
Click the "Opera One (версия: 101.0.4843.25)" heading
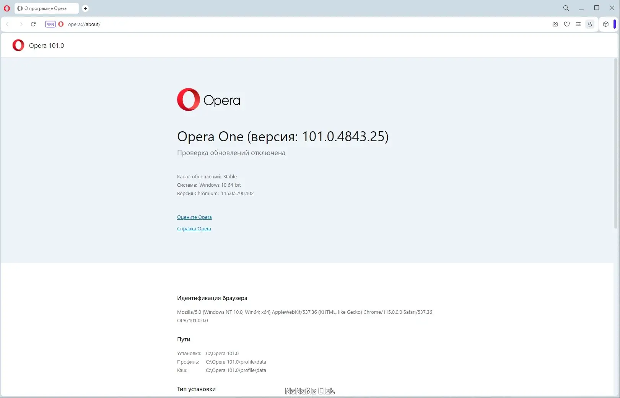click(x=283, y=137)
